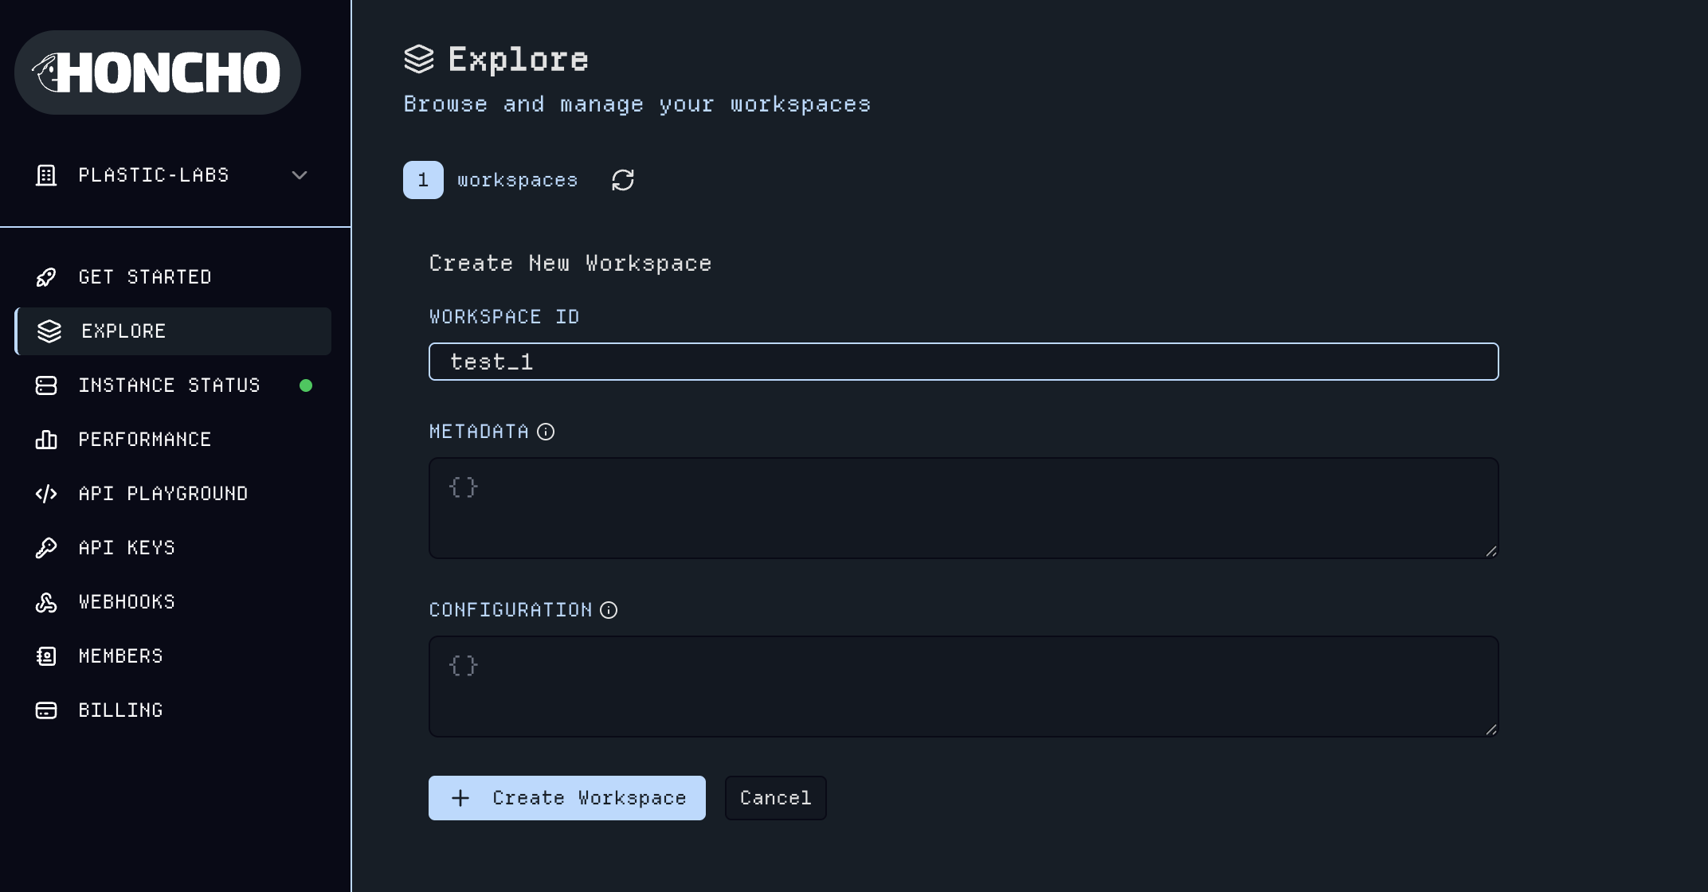Click the Honcho logo

158,72
